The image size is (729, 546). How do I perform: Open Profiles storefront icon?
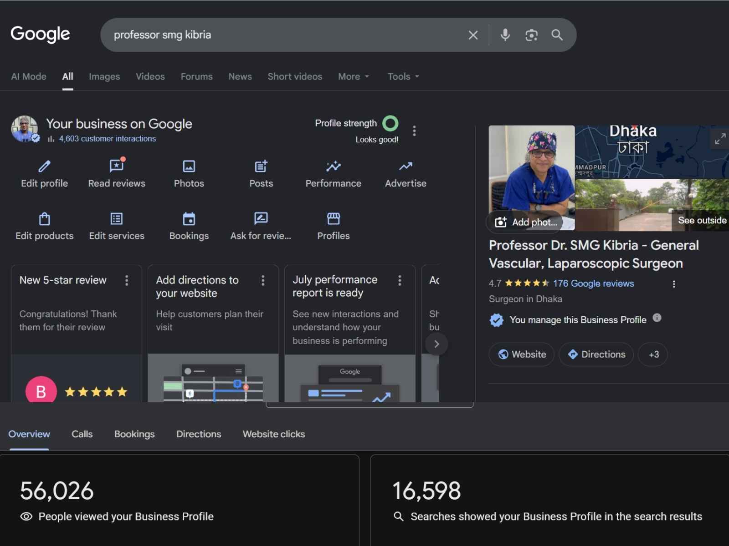tap(334, 219)
